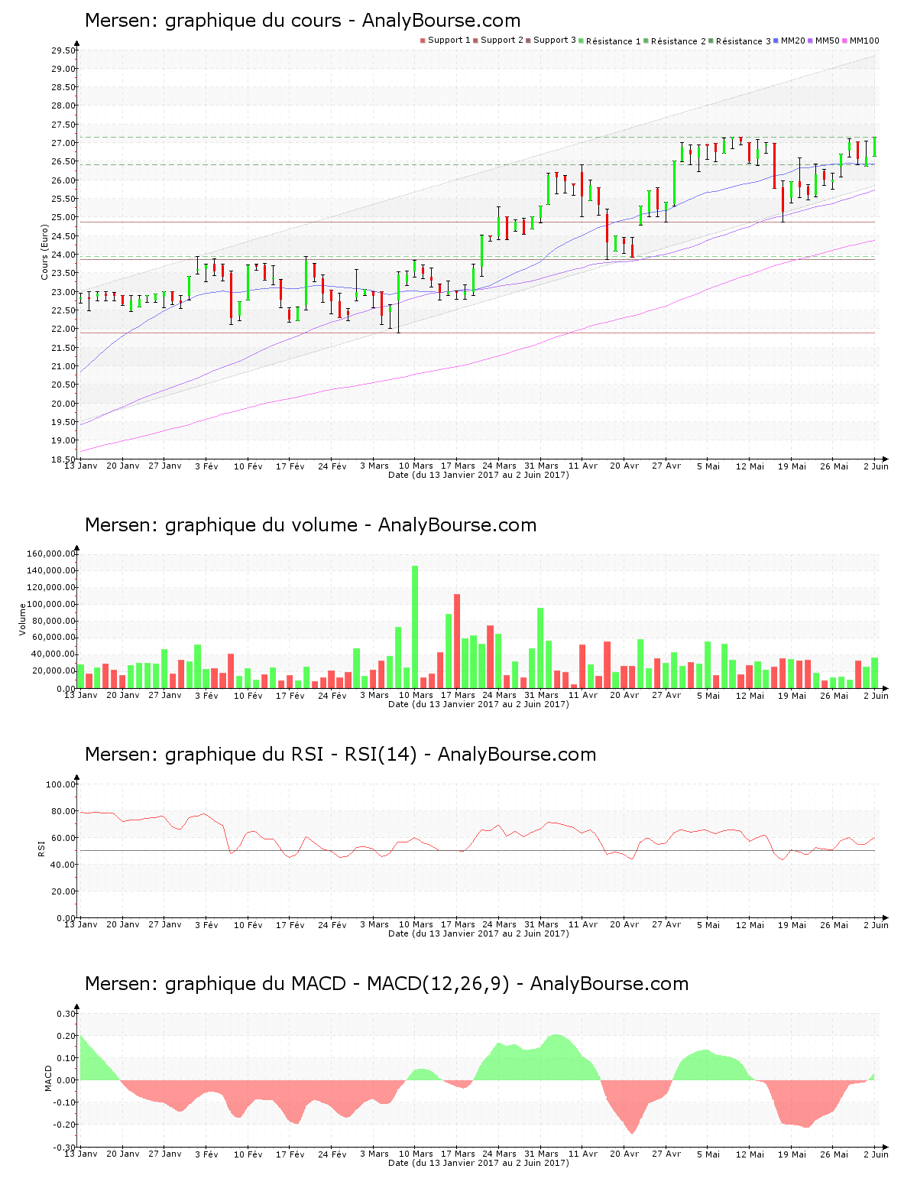The height and width of the screenshot is (1185, 917).
Task: Click '13 Janv' date under price chart
Action: pyautogui.click(x=80, y=466)
